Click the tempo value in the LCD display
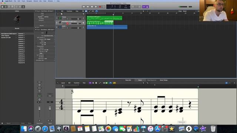Image resolution: width=237 pixels, height=133 pixels. pos(120,6)
